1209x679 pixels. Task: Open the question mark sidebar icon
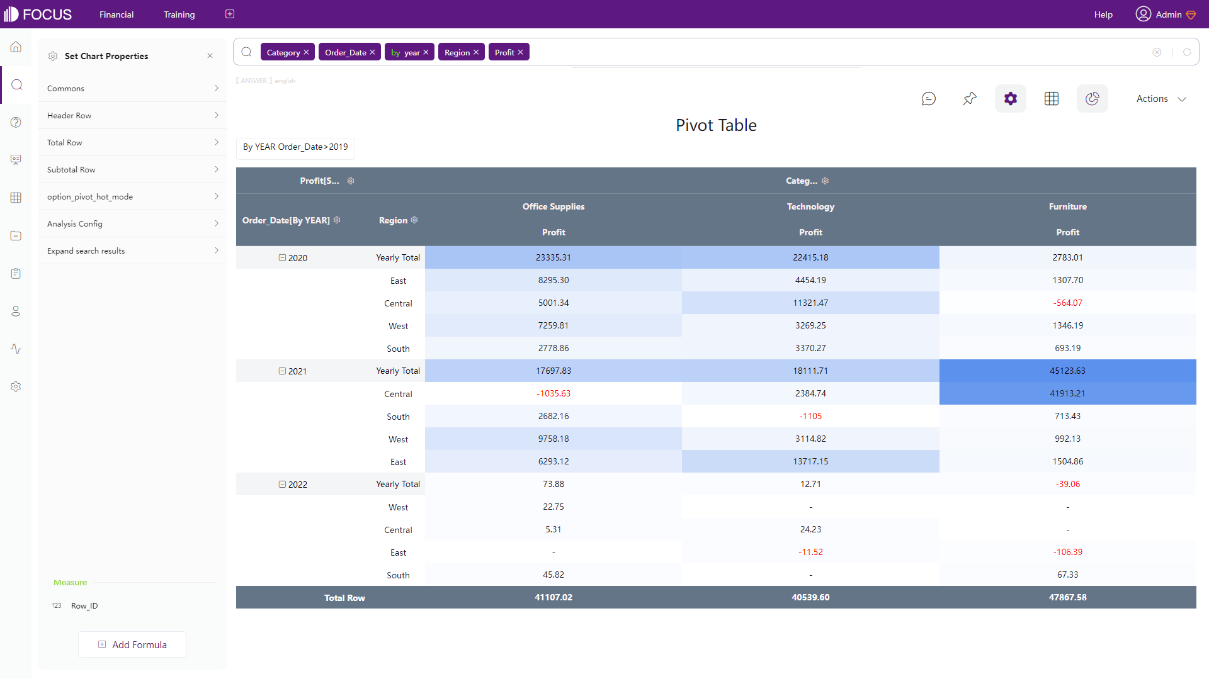coord(16,122)
